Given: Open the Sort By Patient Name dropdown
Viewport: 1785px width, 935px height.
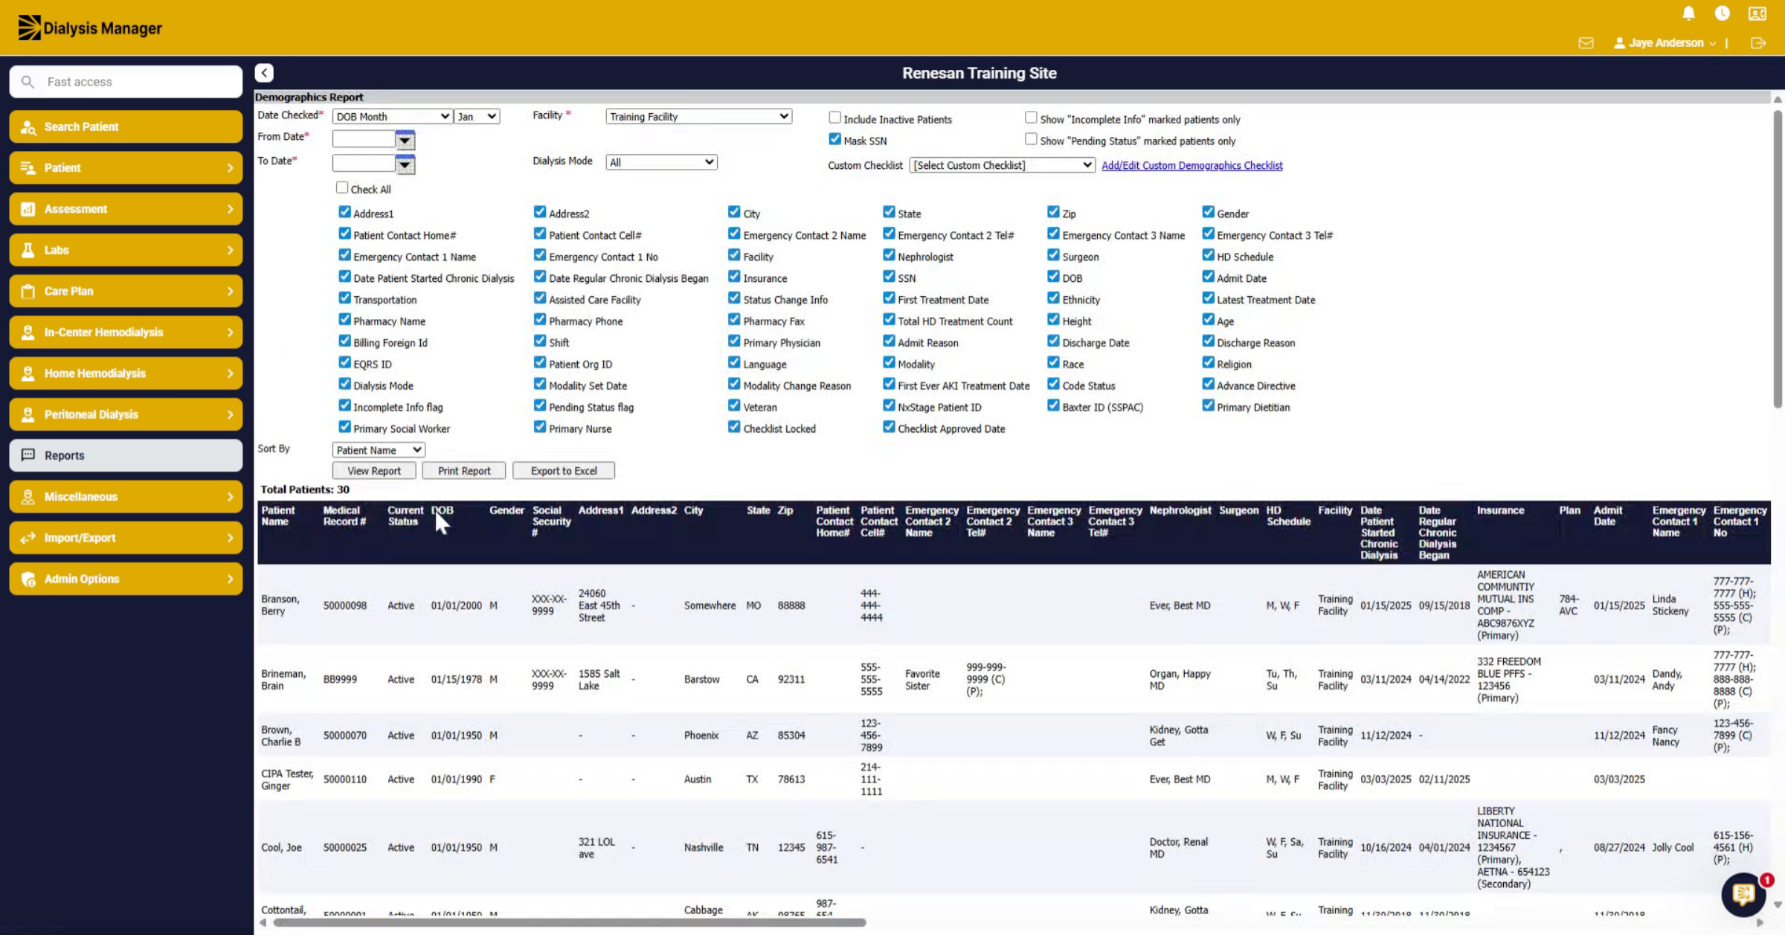Looking at the screenshot, I should pos(379,450).
